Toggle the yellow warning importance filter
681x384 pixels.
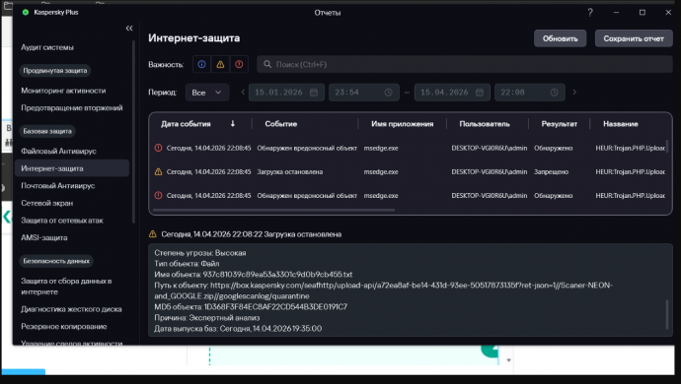click(220, 64)
